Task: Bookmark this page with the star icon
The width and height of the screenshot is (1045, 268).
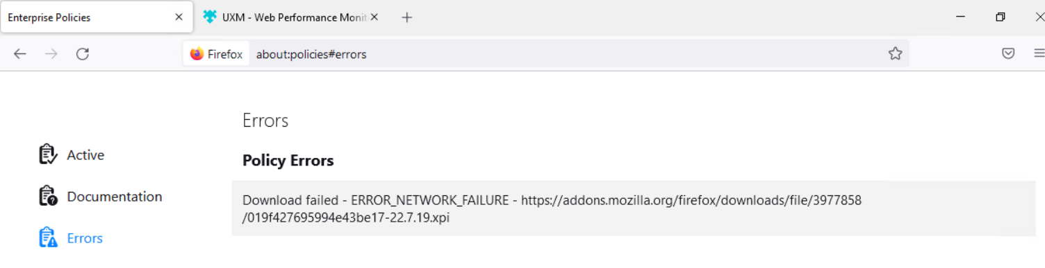Action: coord(895,53)
